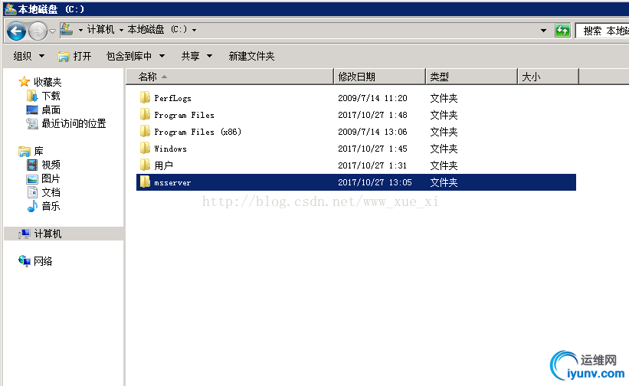Select the Program Files (x86) folder icon
Viewport: 629px width, 386px height.
(x=145, y=131)
